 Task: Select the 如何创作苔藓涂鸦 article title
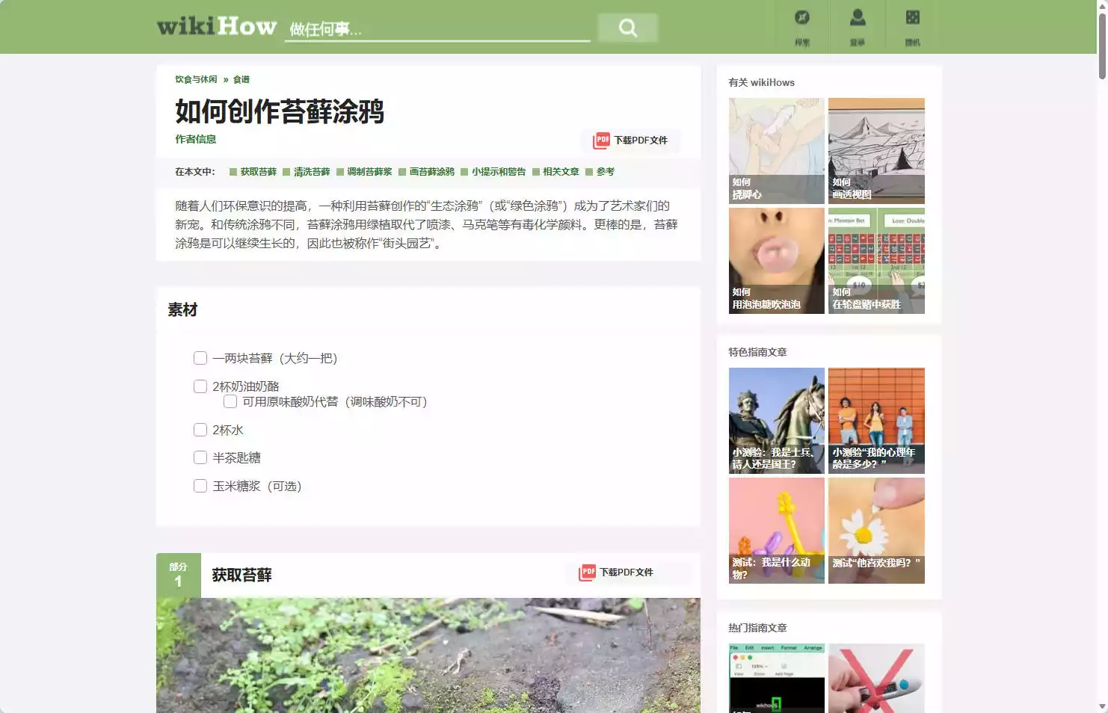click(280, 111)
